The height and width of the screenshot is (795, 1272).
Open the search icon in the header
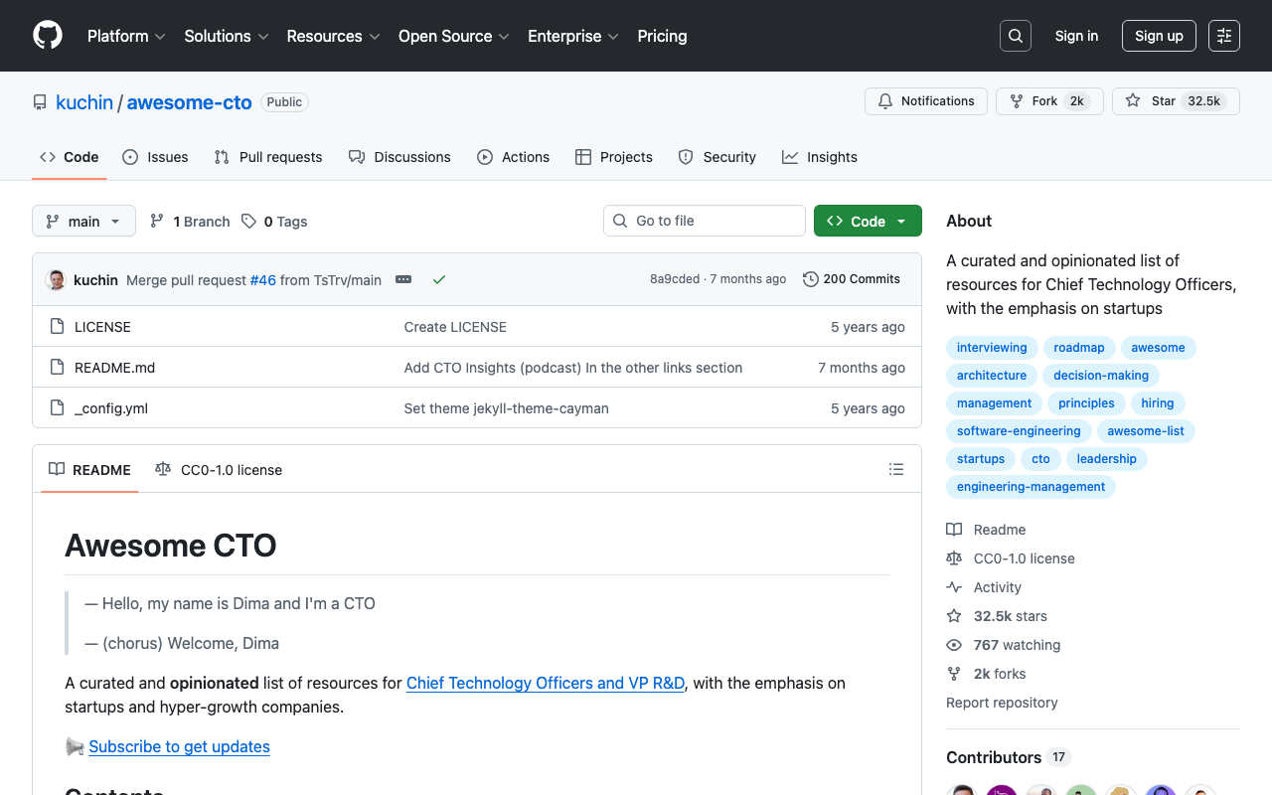(x=1015, y=35)
